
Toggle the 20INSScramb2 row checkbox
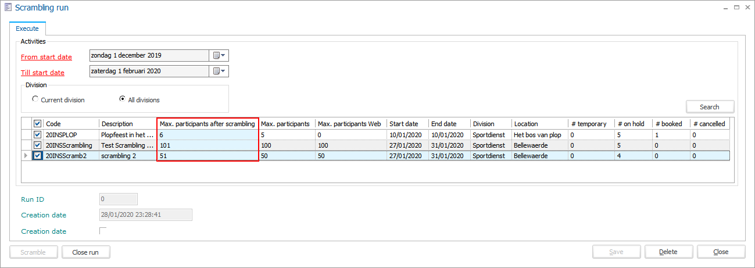click(38, 156)
